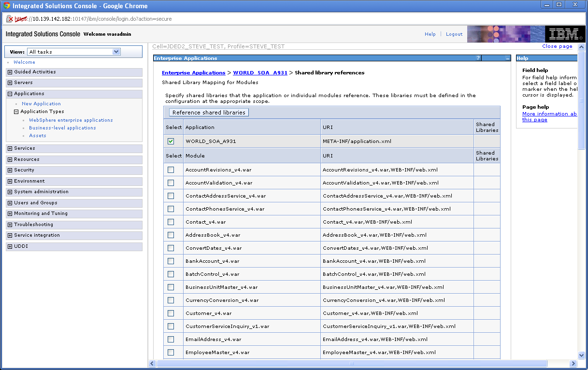This screenshot has width=588, height=370.
Task: Expand System administration section
Action: 10,192
